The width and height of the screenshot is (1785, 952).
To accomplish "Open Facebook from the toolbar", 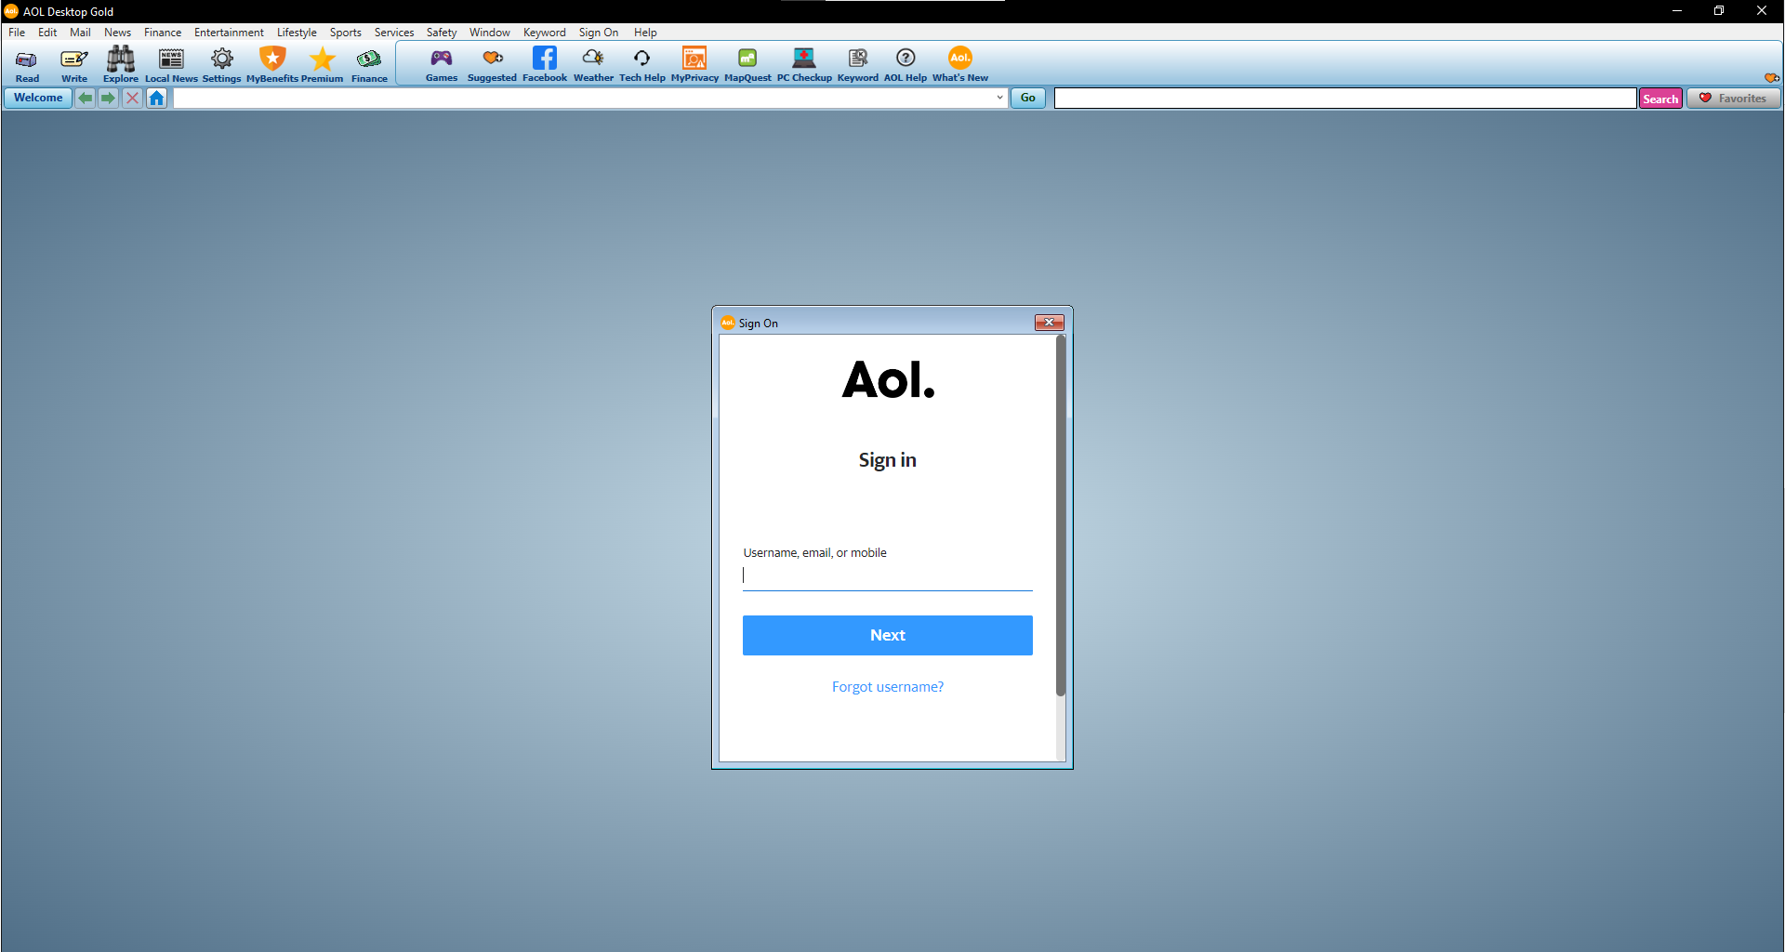I will pyautogui.click(x=544, y=63).
